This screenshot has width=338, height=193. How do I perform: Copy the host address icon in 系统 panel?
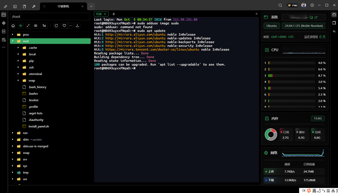coord(311,17)
